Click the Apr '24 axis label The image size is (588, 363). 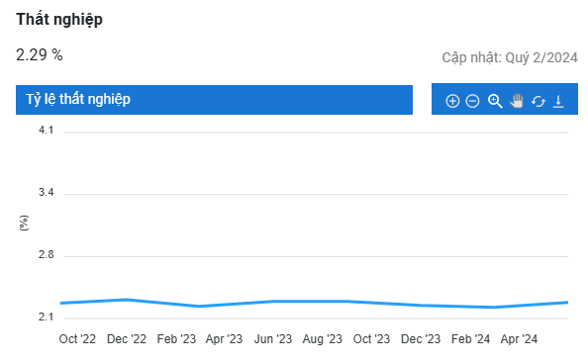coord(519,339)
